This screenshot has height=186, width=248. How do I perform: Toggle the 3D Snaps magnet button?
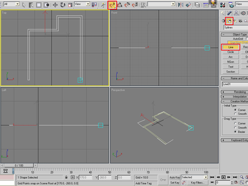point(112,5)
